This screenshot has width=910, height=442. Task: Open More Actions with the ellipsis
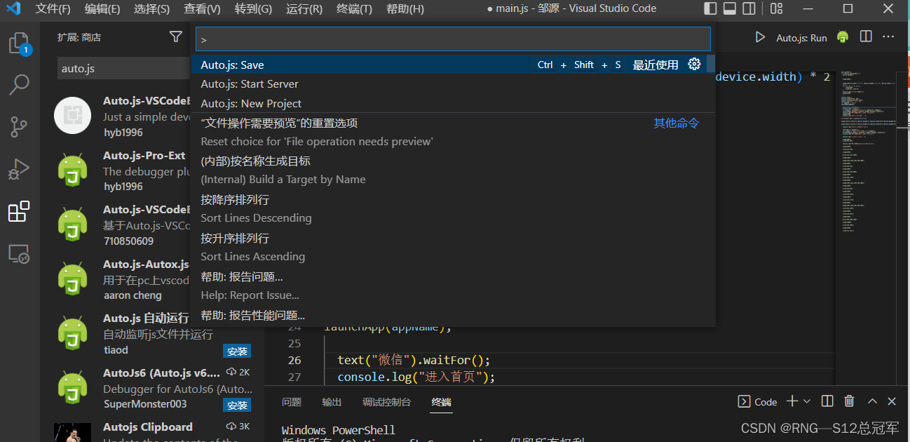pyautogui.click(x=888, y=36)
